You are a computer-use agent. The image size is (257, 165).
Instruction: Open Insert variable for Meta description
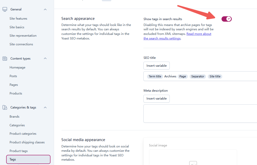click(156, 99)
